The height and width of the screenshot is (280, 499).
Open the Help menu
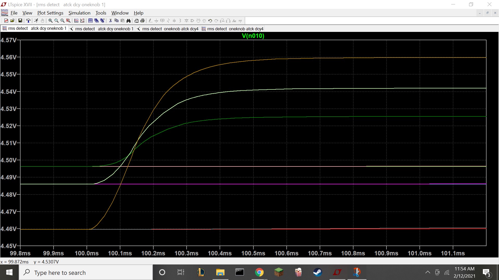(139, 13)
